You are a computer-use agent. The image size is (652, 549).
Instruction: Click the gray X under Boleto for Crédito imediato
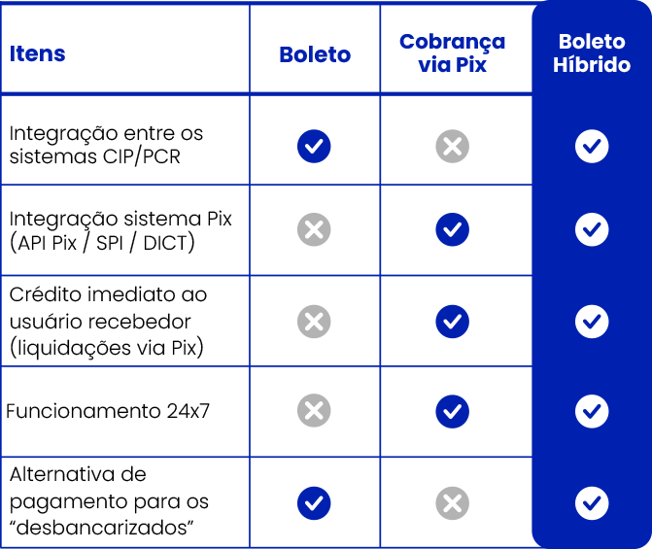click(314, 322)
